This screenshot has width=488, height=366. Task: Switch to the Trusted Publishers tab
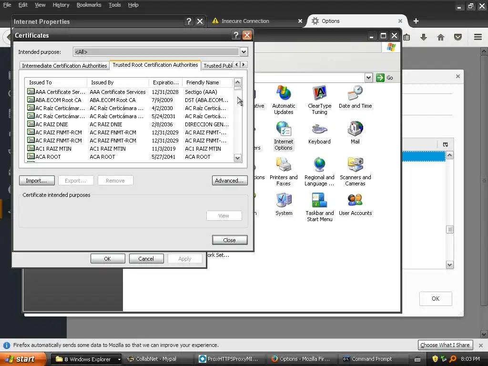coord(217,66)
